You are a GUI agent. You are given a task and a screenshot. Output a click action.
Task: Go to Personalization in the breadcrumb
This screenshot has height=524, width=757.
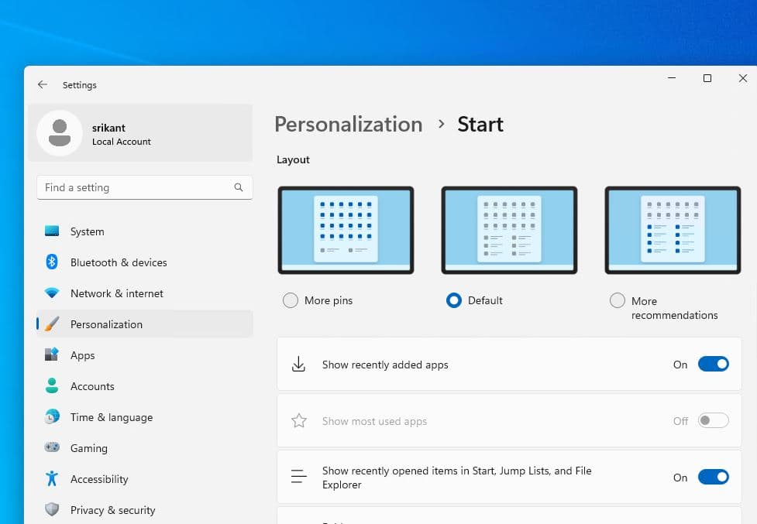pos(349,125)
